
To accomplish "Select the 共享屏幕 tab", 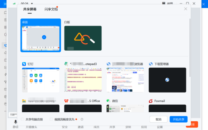I will [x=30, y=9].
